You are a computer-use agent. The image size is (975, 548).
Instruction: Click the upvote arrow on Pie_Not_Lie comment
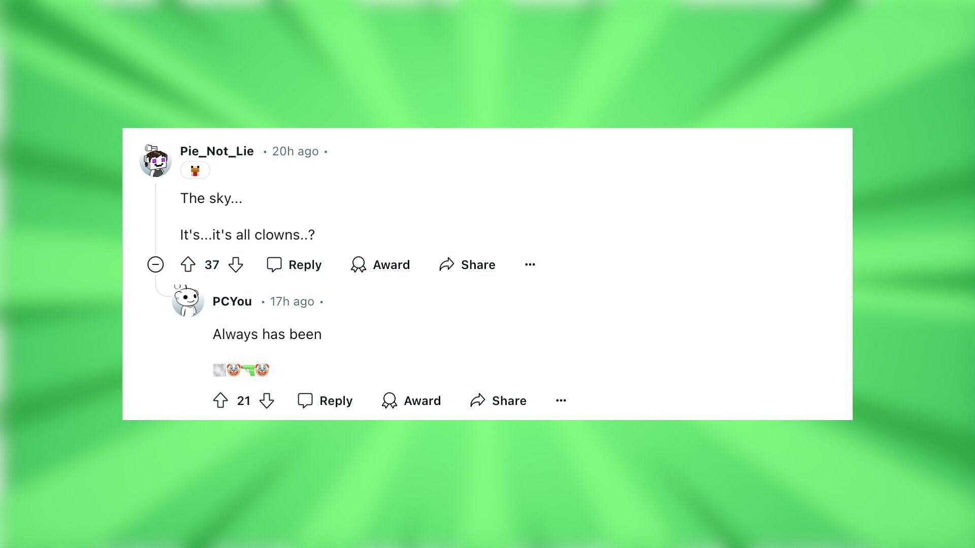(x=189, y=264)
